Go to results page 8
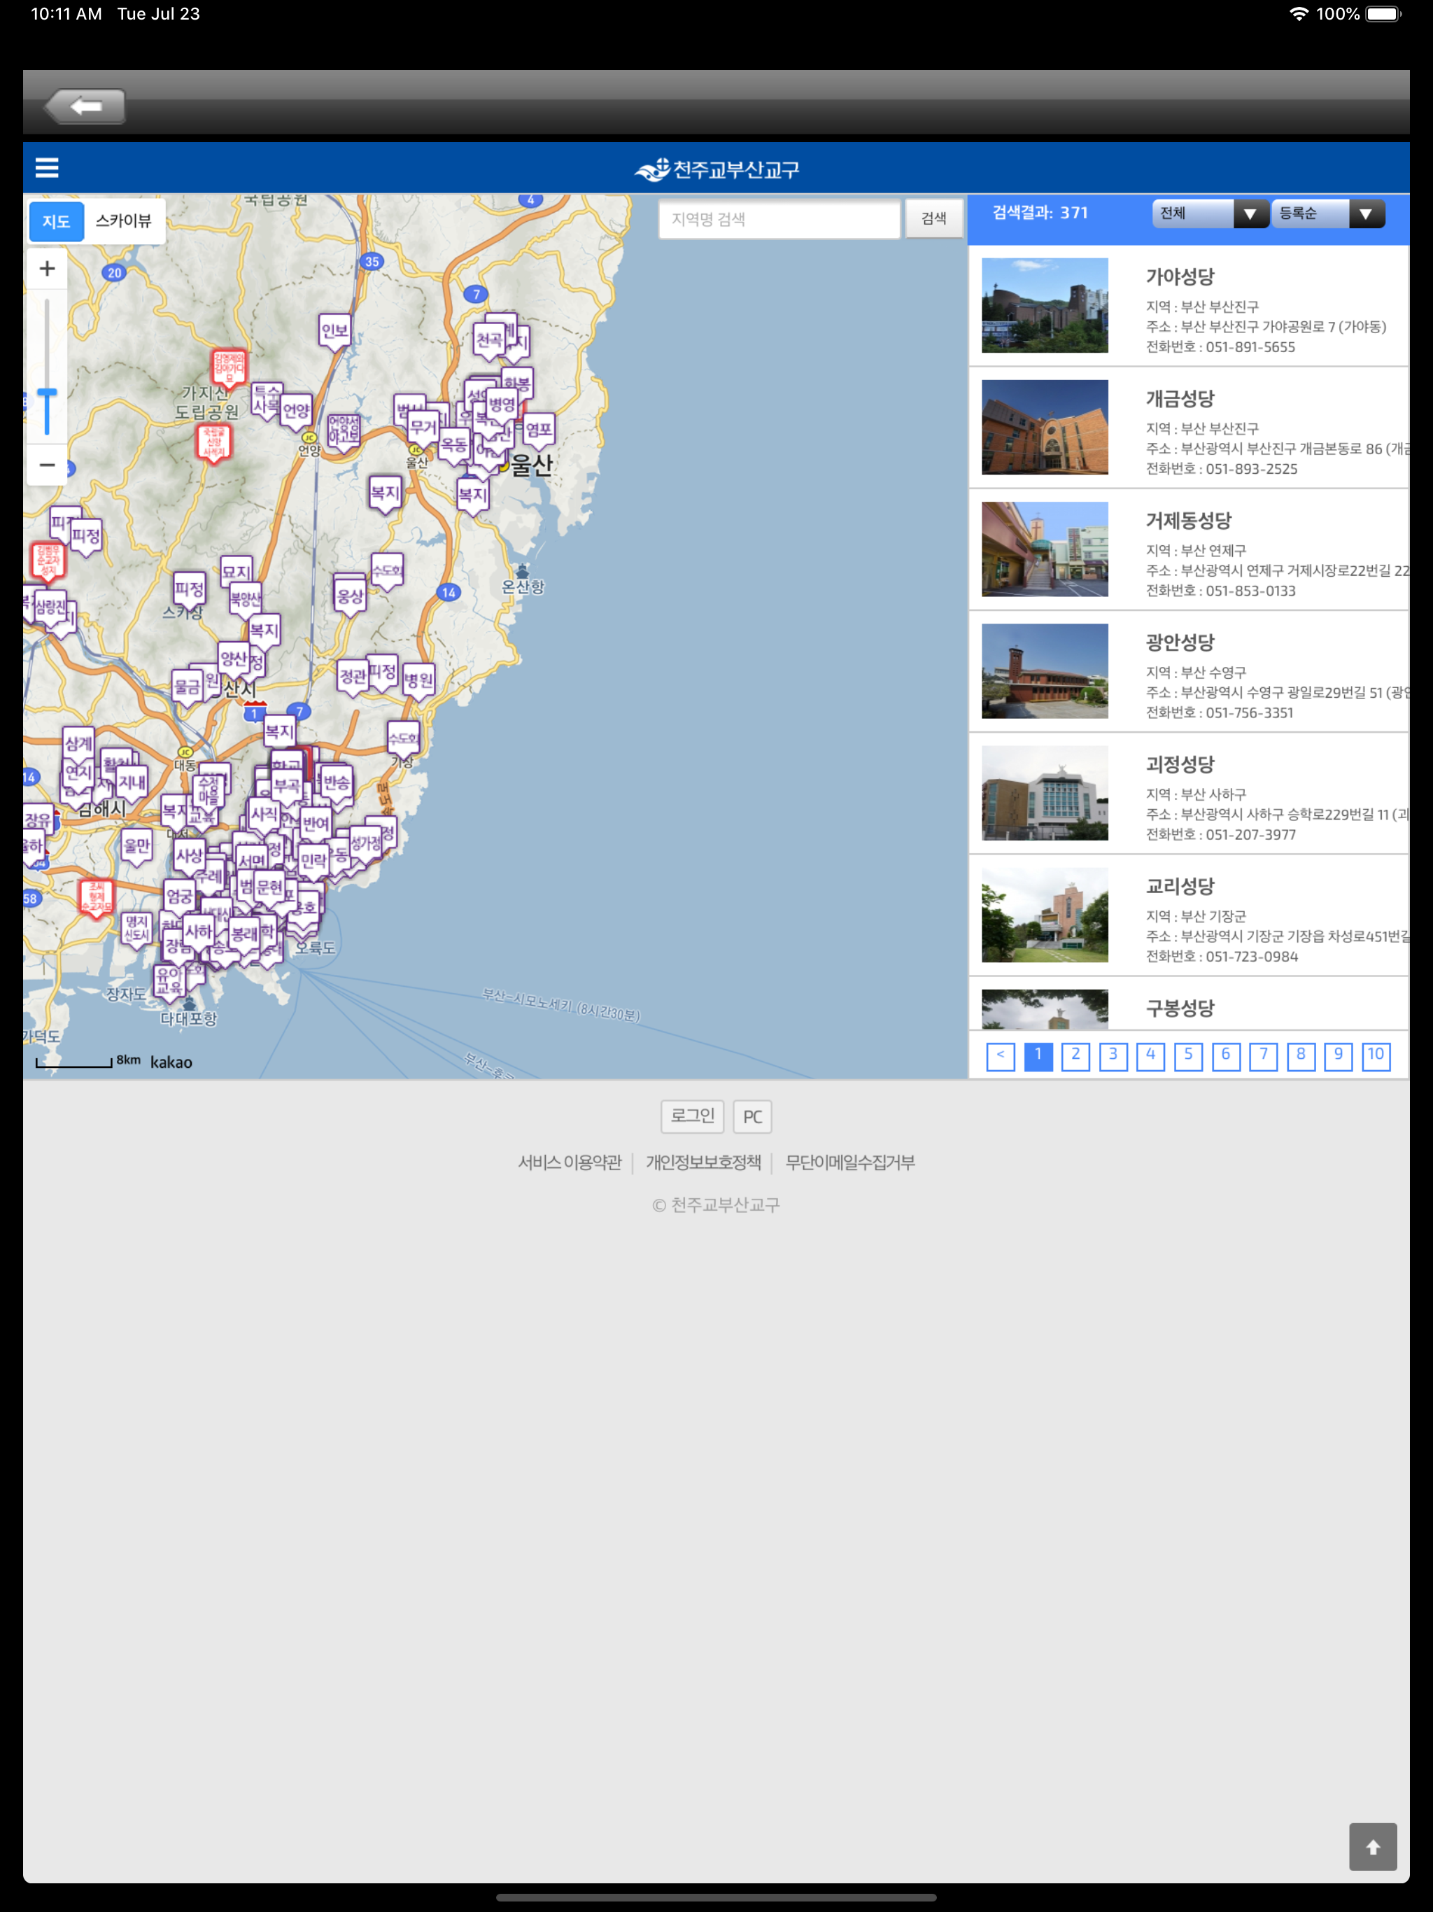 1301,1055
